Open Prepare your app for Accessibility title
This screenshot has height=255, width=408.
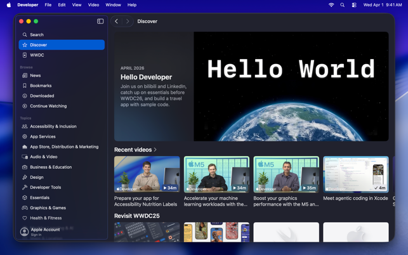pos(145,201)
